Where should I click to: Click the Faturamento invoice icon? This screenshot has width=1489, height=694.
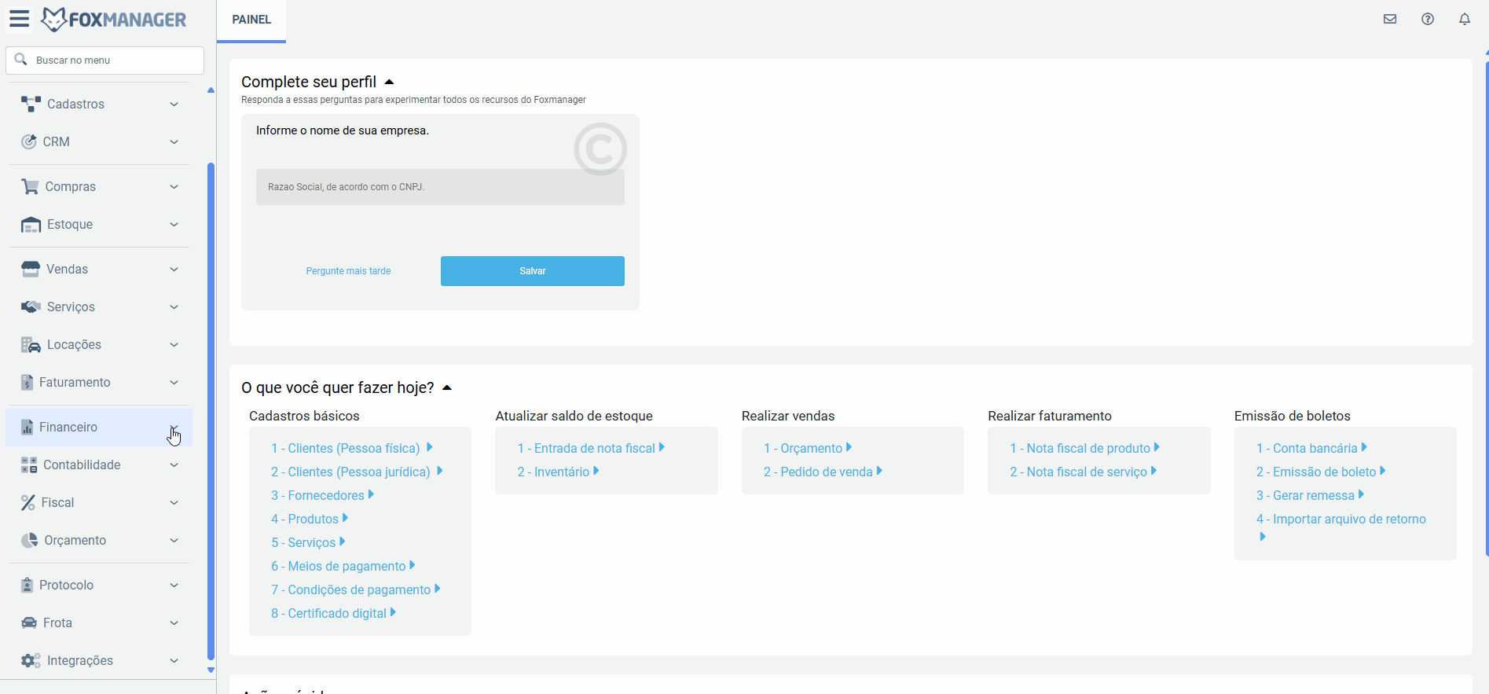tap(27, 382)
